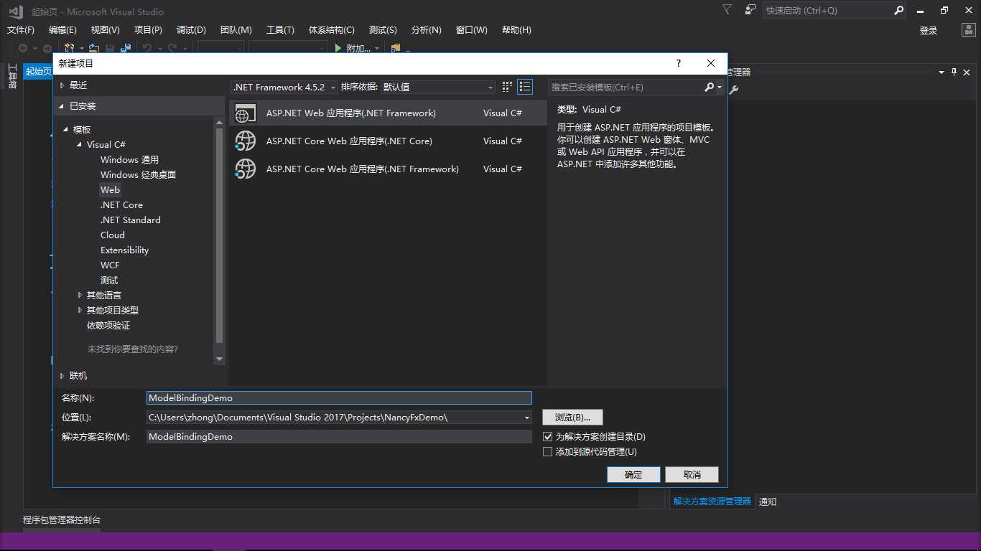This screenshot has height=551, width=981.
Task: Open the 位置 path dropdown arrow
Action: (x=527, y=417)
